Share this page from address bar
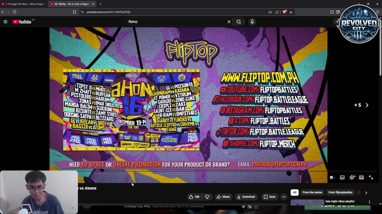This screenshot has width=382, height=214. pos(277,12)
